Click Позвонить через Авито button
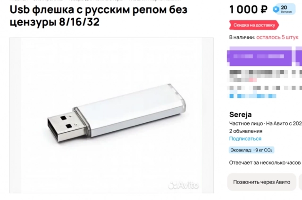The image size is (302, 200). click(262, 182)
